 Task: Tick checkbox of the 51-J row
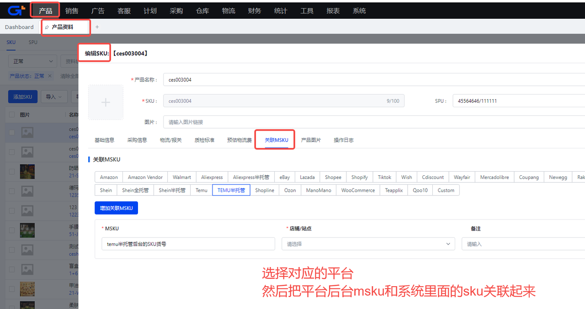click(12, 230)
